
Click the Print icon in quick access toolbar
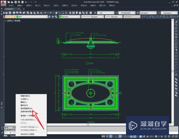coord(23,2)
